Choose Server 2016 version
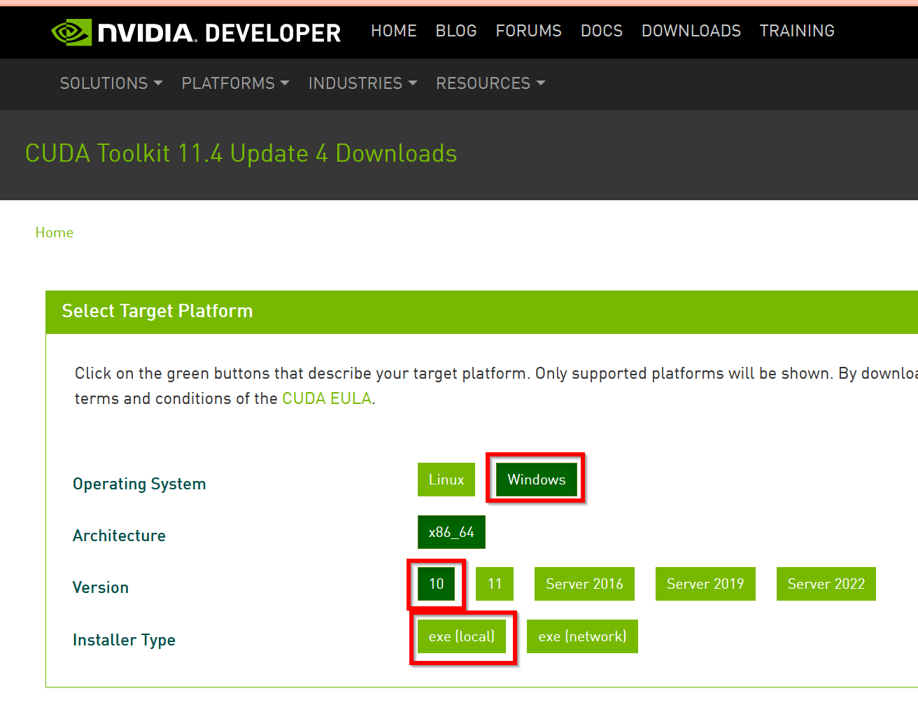This screenshot has height=712, width=918. tap(584, 584)
